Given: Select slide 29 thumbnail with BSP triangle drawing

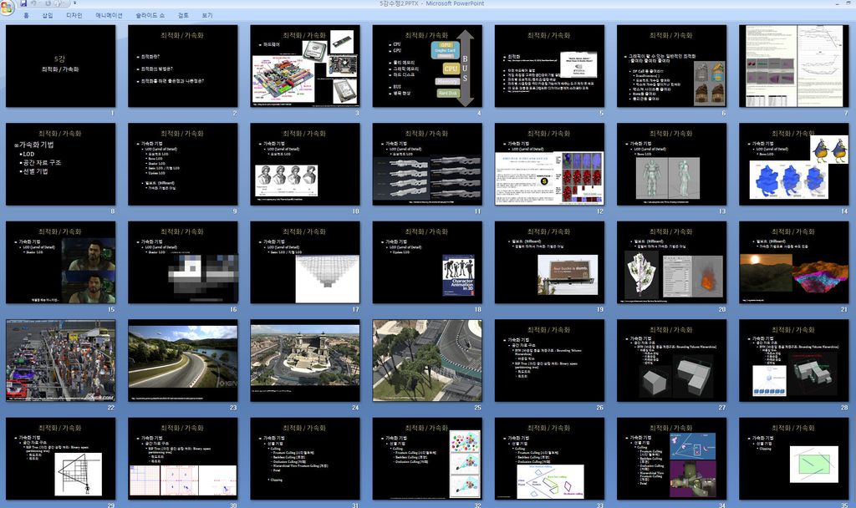Looking at the screenshot, I should click(x=60, y=459).
